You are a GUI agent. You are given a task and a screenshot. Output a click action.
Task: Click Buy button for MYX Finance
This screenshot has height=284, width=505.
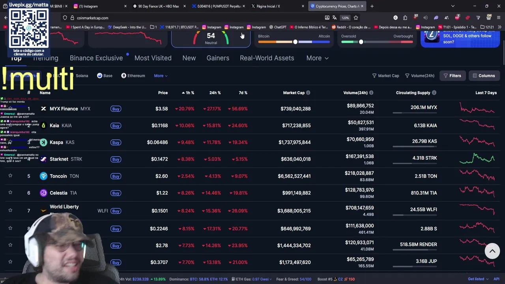pos(116,109)
